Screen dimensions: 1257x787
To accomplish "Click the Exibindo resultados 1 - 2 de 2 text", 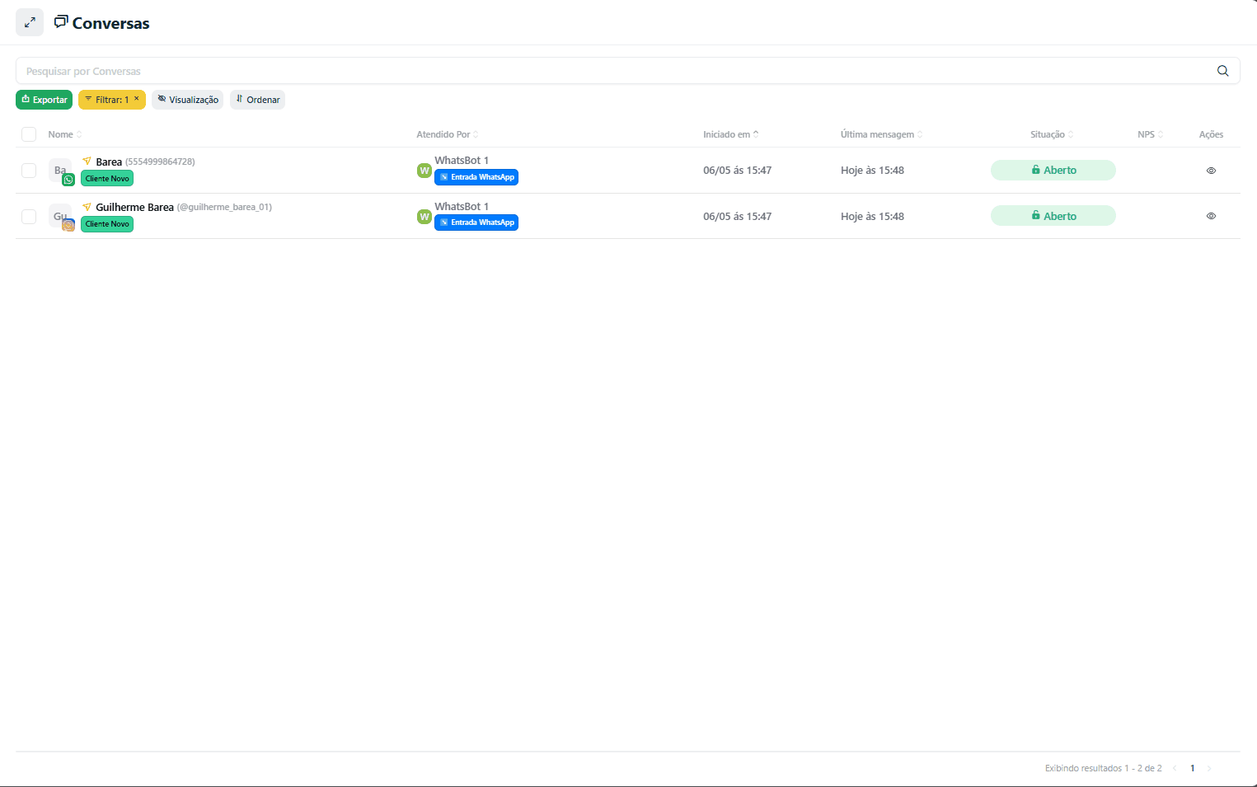I will pyautogui.click(x=1103, y=768).
